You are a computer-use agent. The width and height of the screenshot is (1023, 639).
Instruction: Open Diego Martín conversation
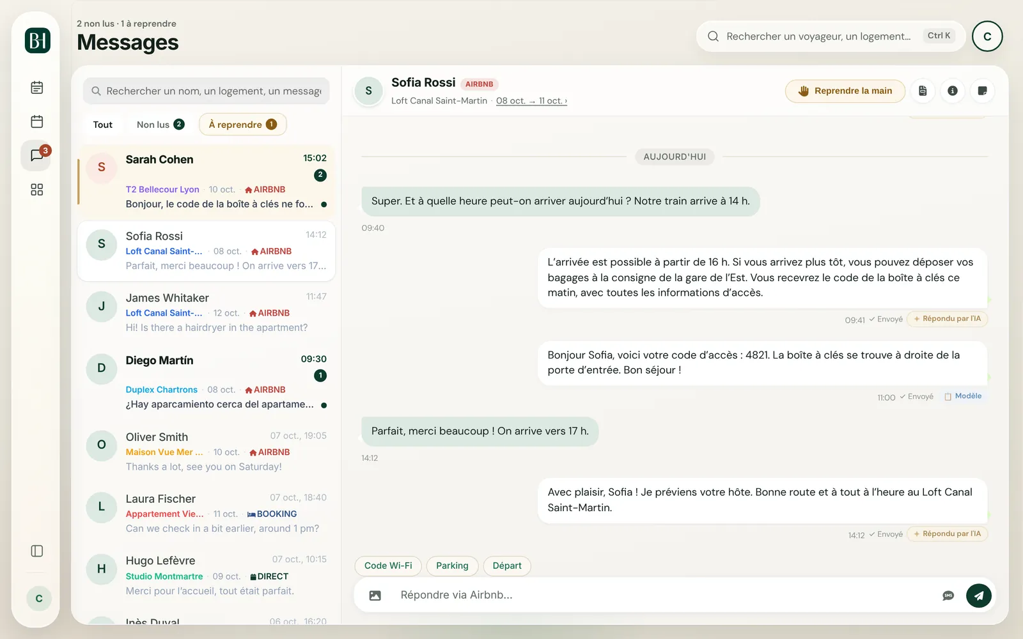pos(207,381)
